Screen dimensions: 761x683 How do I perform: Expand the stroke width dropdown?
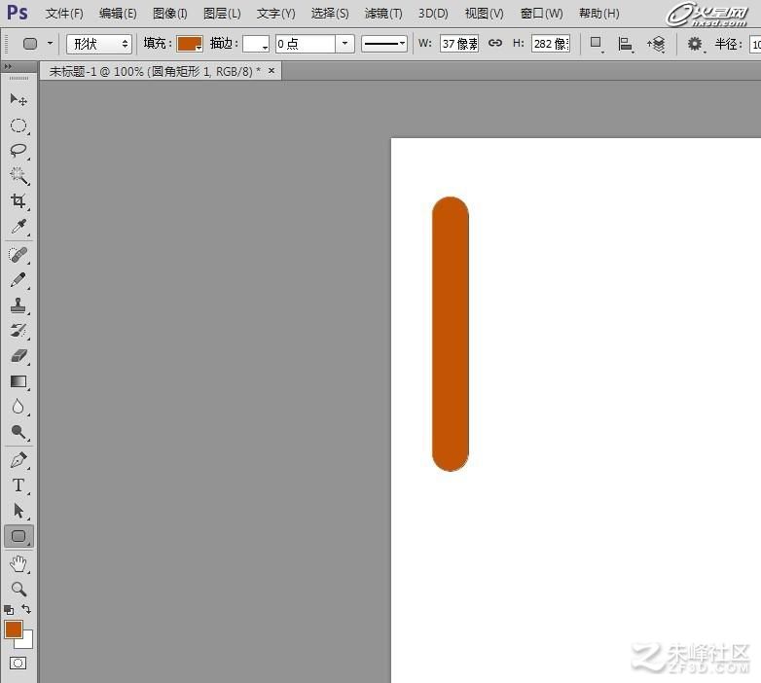click(345, 44)
